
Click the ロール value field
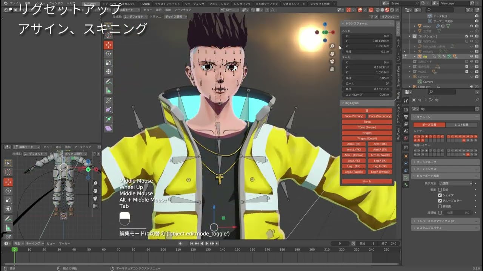367,84
